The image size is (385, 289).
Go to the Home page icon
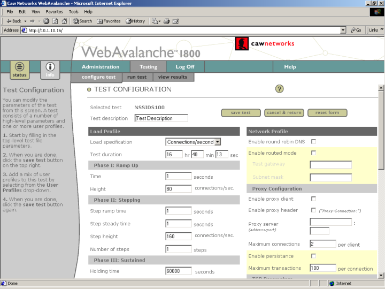click(64, 21)
